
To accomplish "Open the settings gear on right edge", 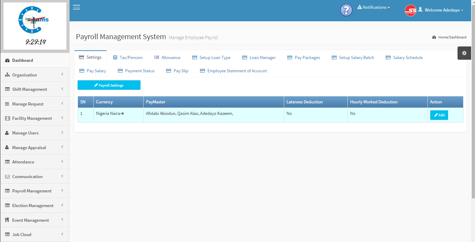I will point(464,53).
